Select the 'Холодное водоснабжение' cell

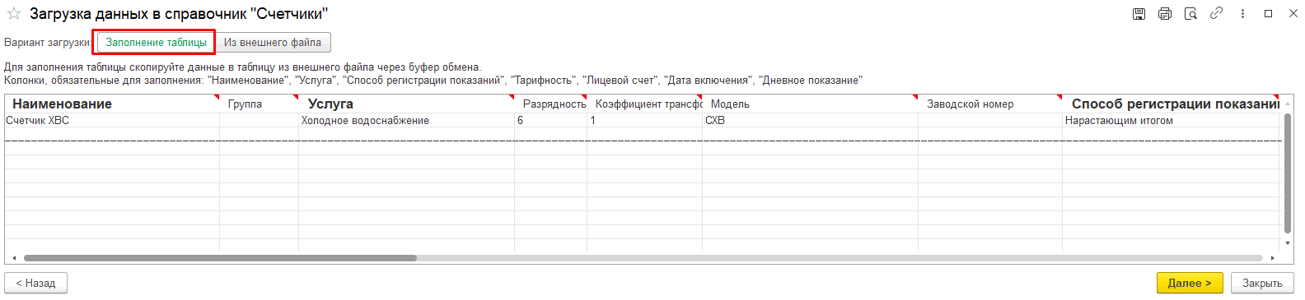tap(407, 120)
